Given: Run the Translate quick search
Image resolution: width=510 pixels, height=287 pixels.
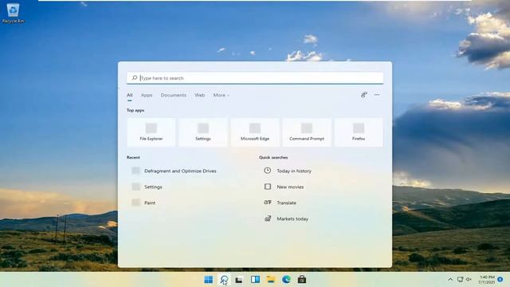Looking at the screenshot, I should [287, 202].
